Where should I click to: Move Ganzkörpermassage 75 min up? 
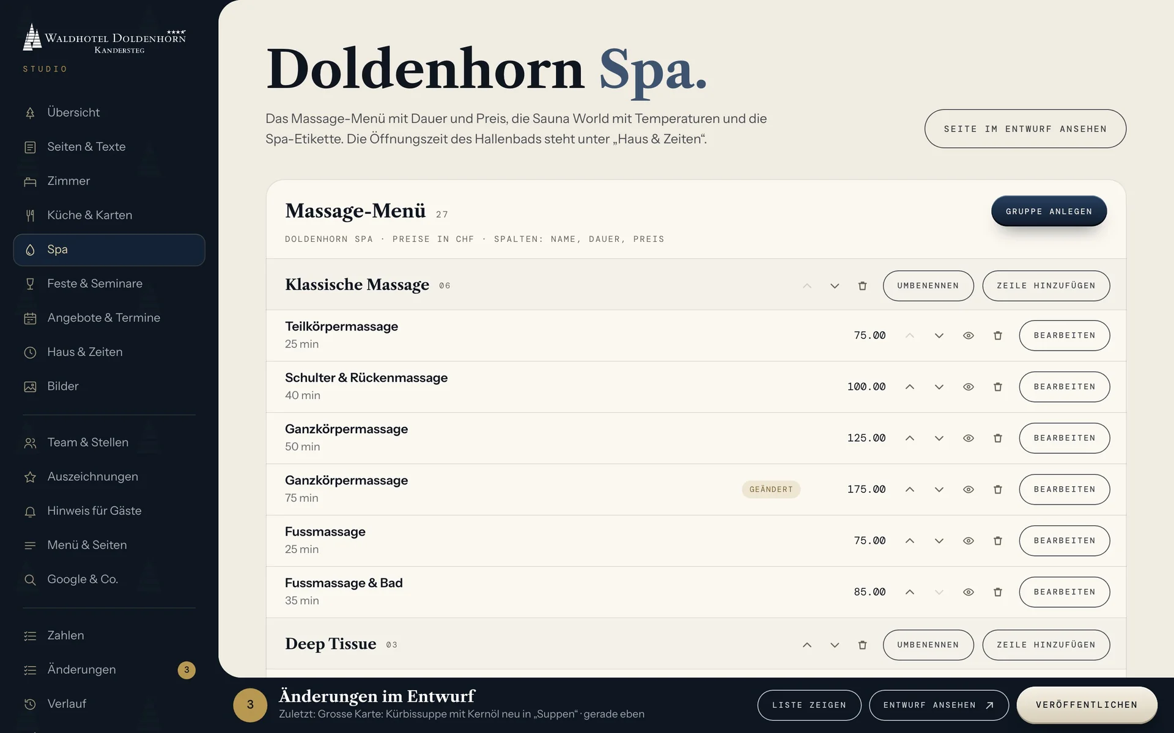(x=910, y=489)
